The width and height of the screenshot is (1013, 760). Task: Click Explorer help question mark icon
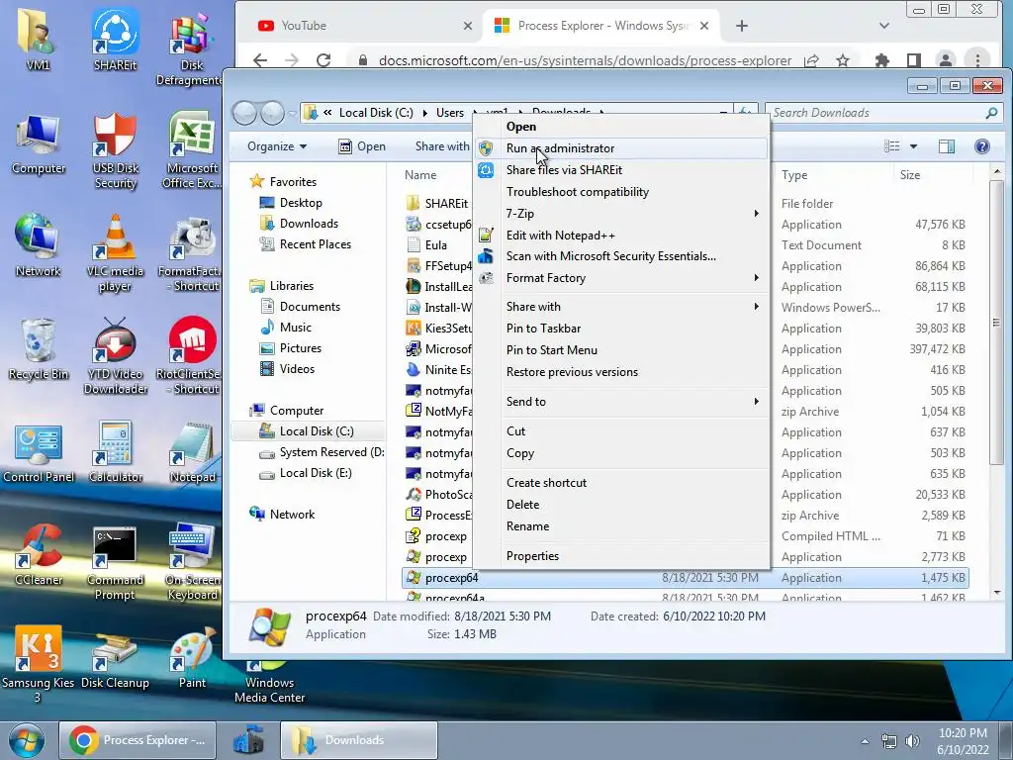click(x=982, y=146)
